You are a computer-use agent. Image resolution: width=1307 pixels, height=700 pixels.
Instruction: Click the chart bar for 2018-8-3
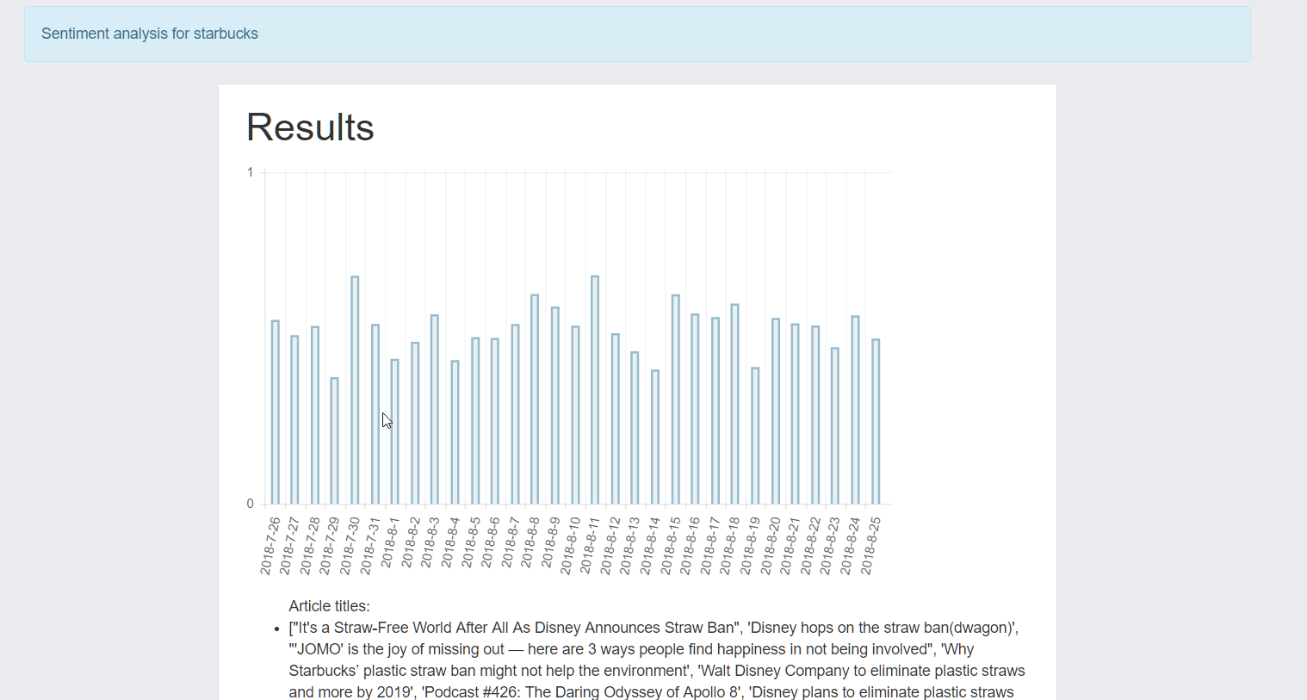pos(435,410)
